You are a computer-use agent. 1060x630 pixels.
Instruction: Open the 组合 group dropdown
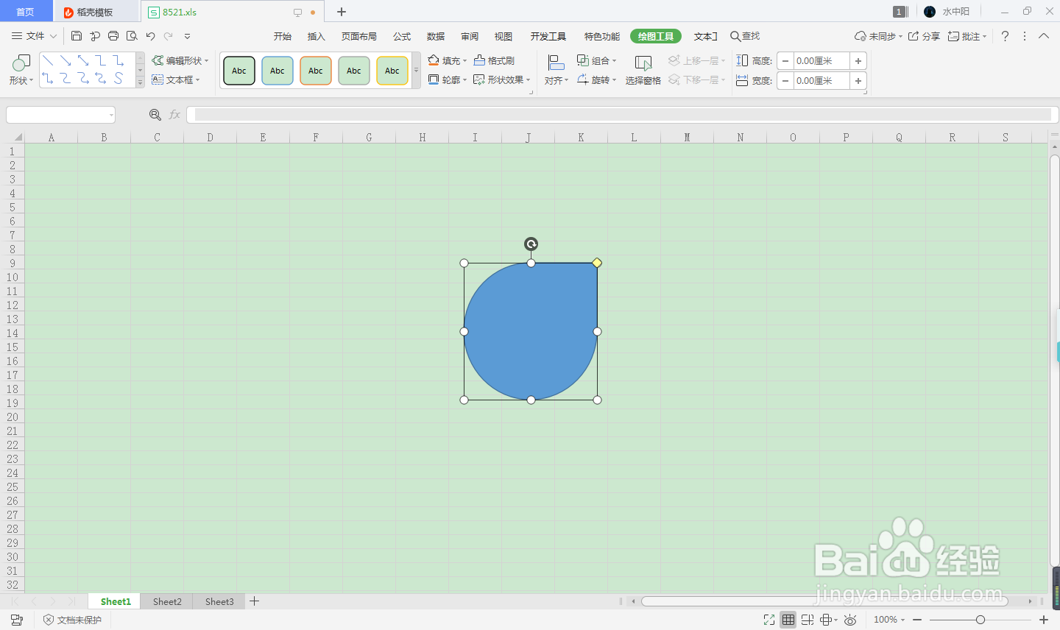click(x=596, y=60)
